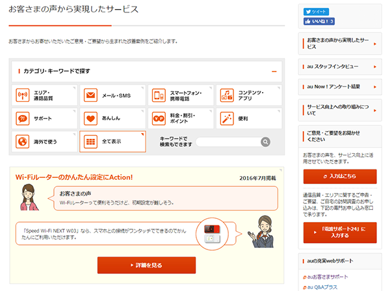Select the コンテンツ・アプリ category label
Screen dimensions: 390x291
(251, 95)
